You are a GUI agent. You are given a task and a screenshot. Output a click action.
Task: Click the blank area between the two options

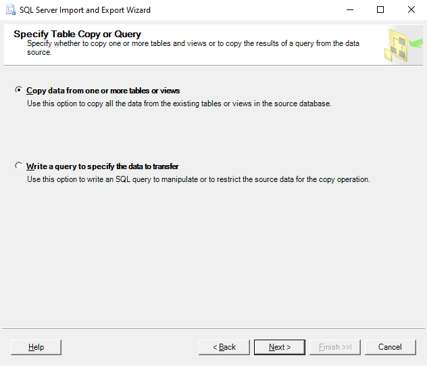point(203,135)
